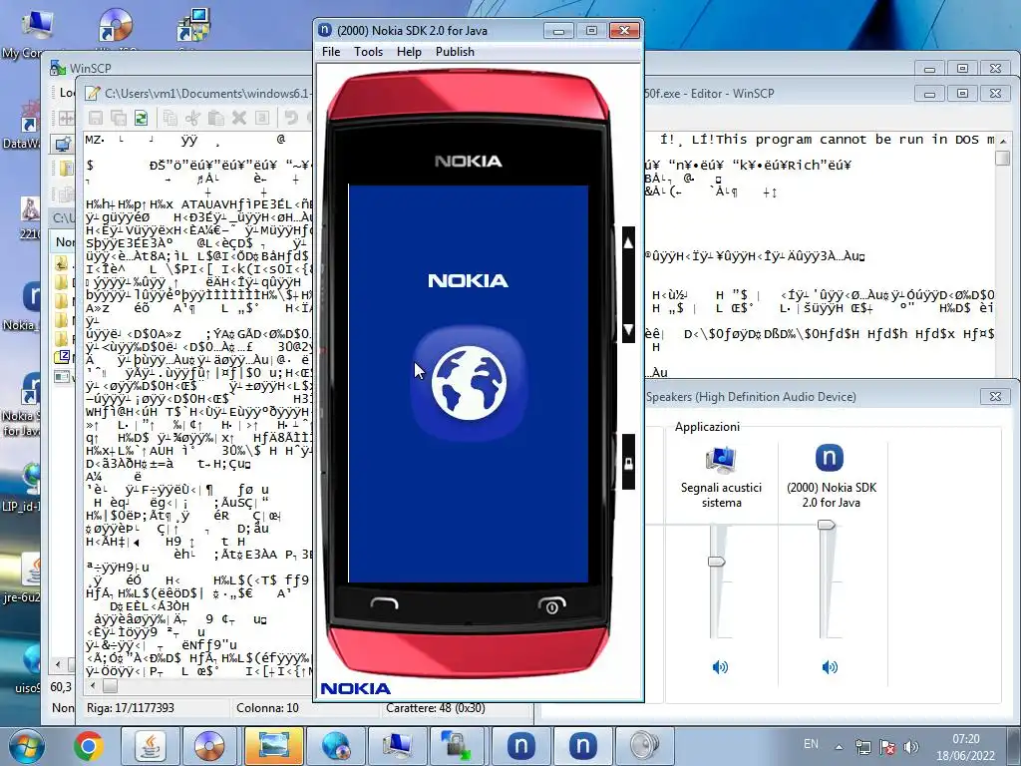Click the editor vertical scrollbar up arrow
1021x766 pixels.
point(1003,140)
